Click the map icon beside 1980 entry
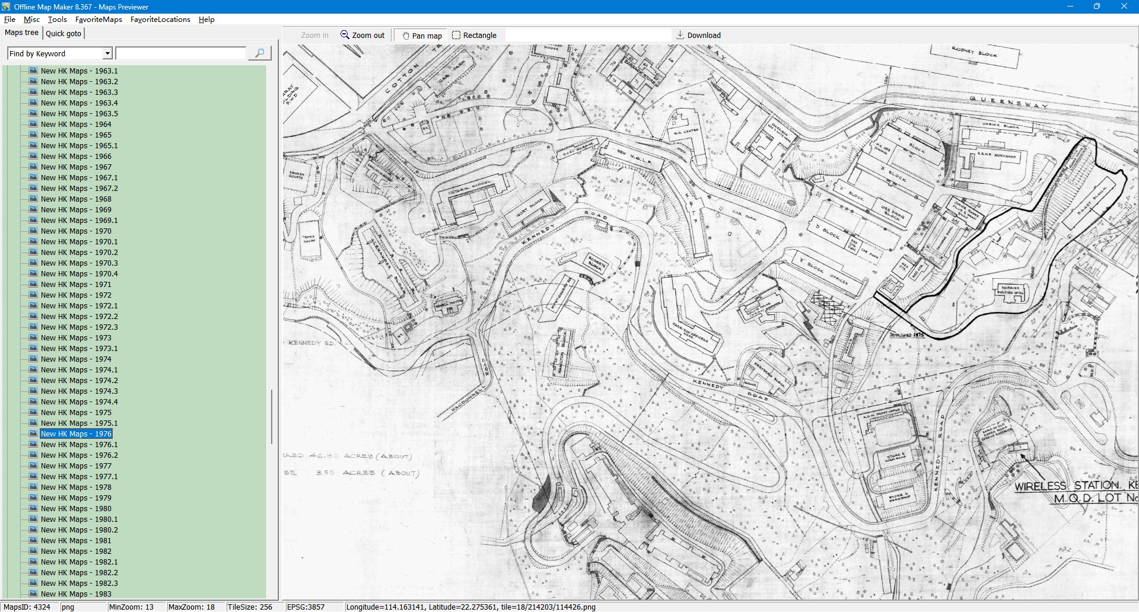This screenshot has width=1139, height=612. pyautogui.click(x=33, y=508)
